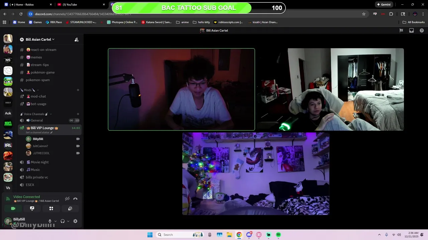Open Discord user settings gear

[x=75, y=221]
